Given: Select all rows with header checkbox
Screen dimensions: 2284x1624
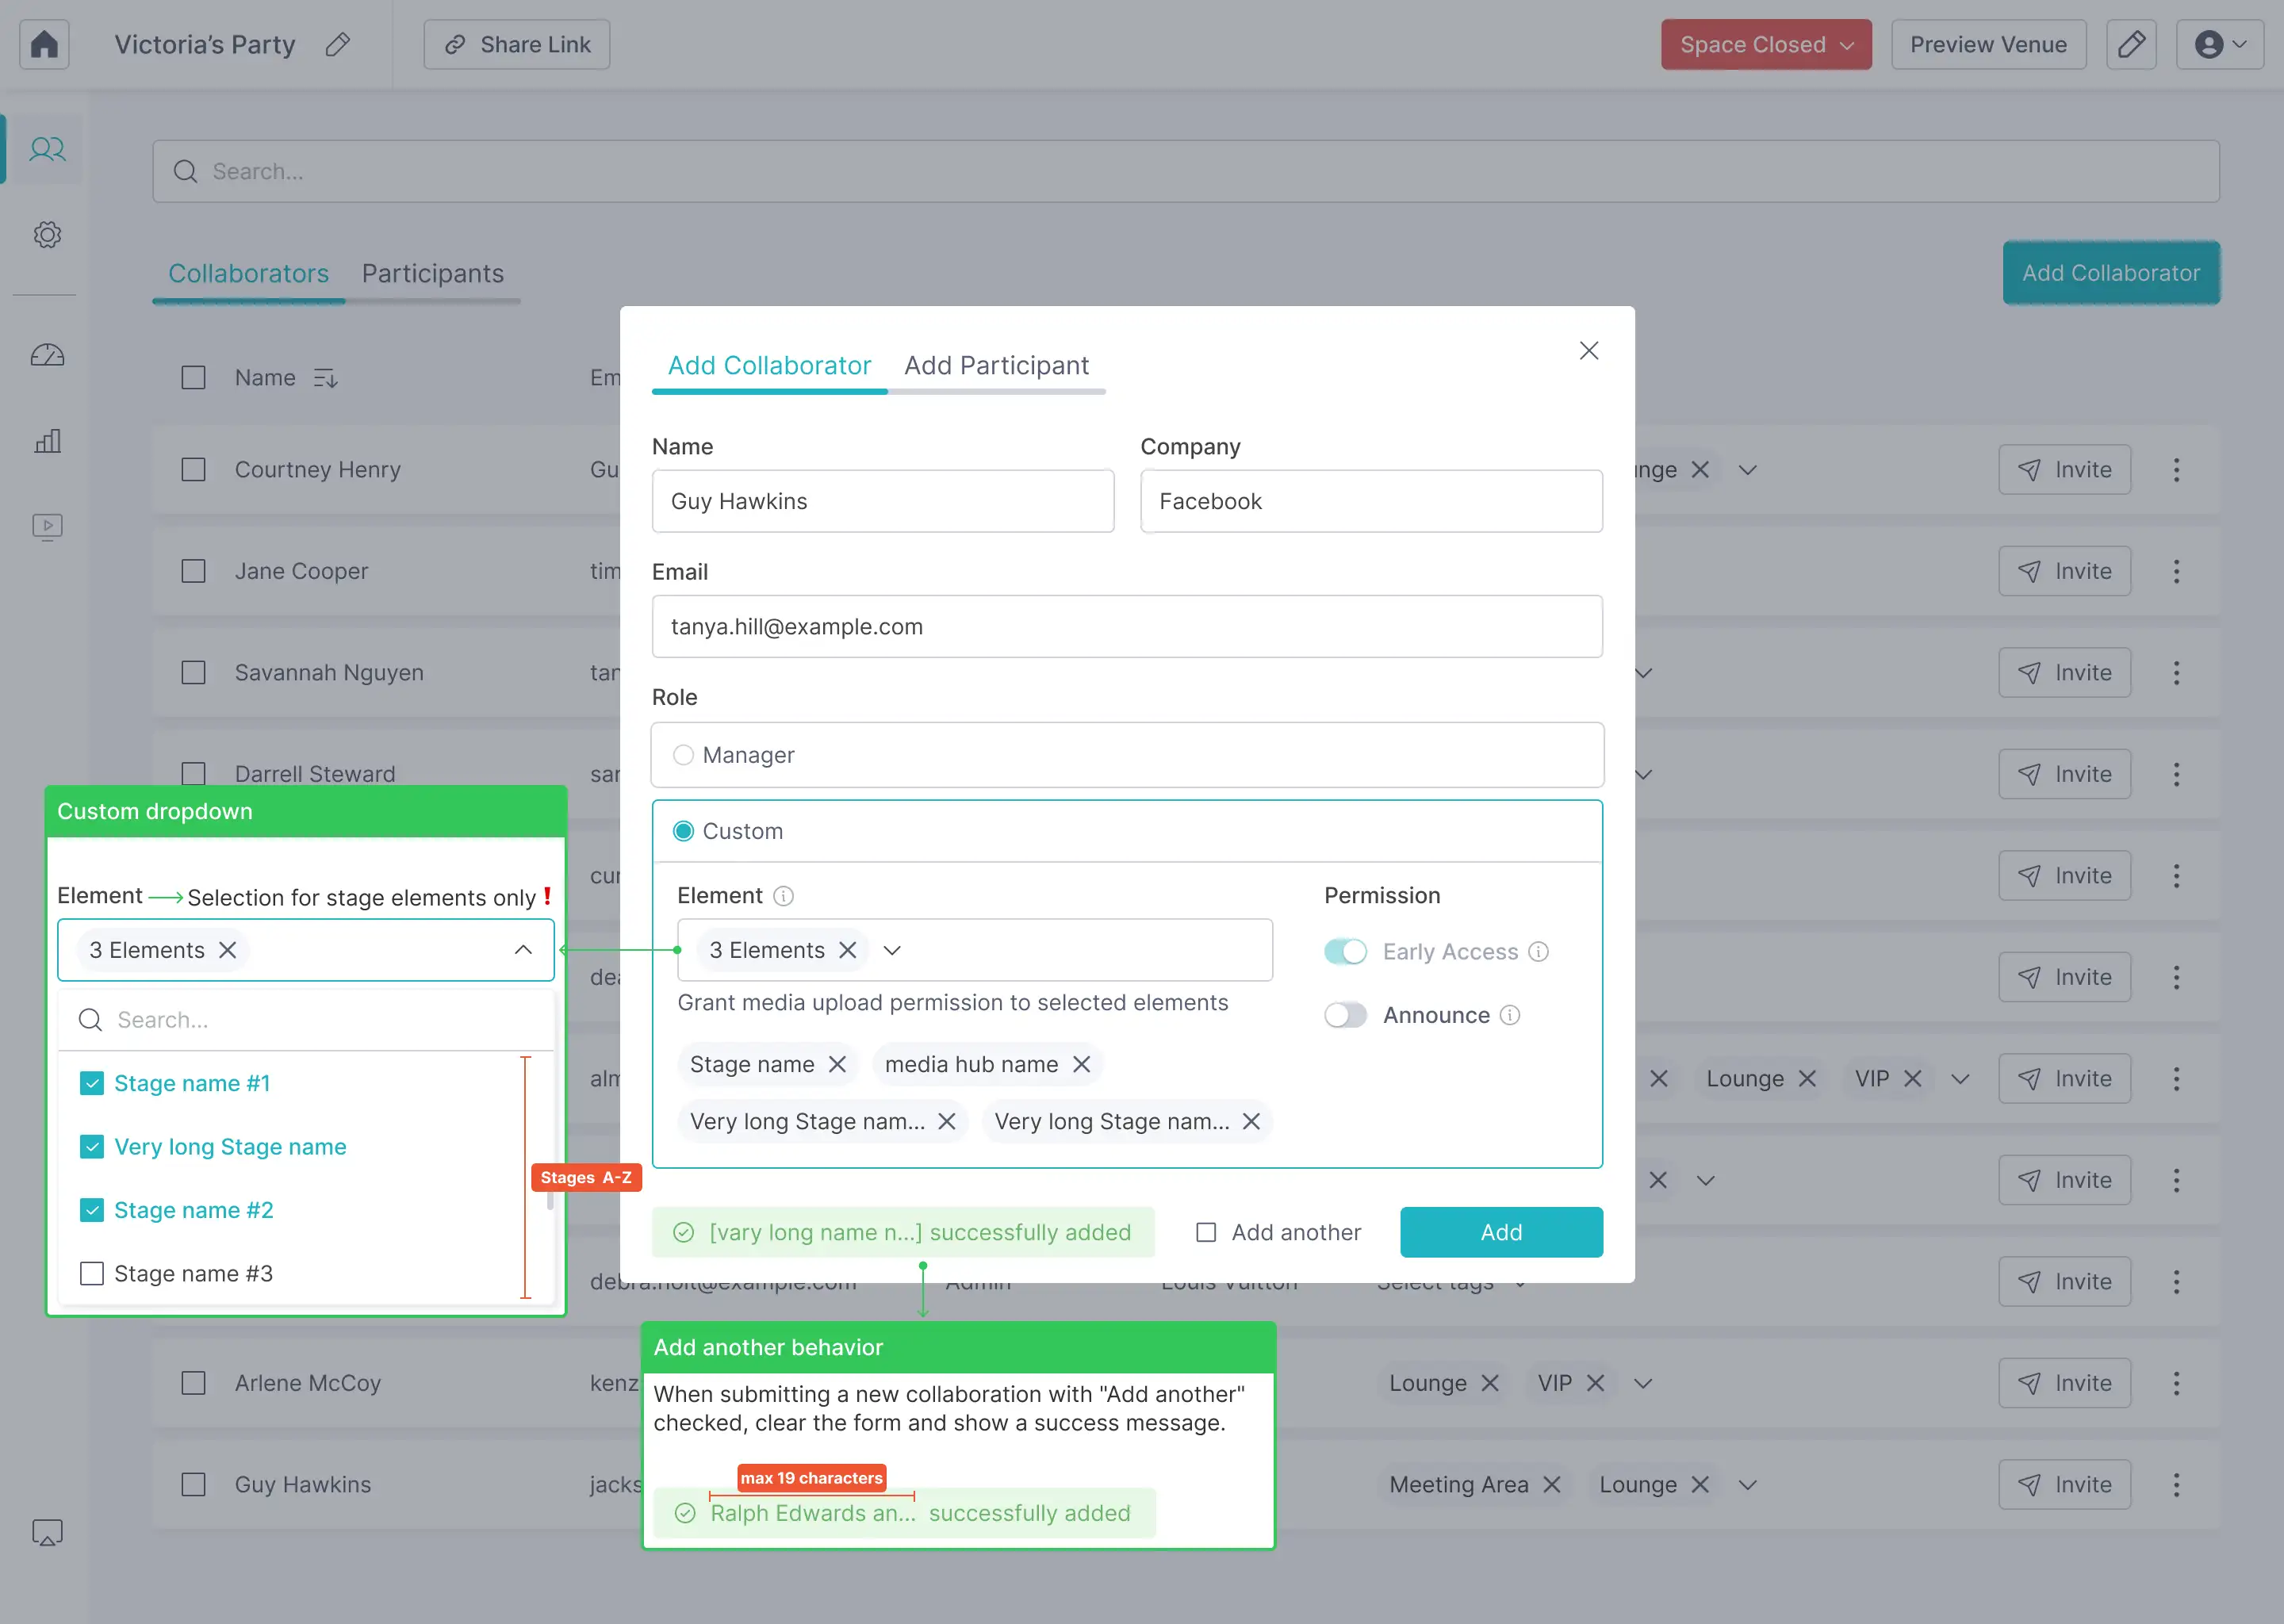Looking at the screenshot, I should 193,378.
